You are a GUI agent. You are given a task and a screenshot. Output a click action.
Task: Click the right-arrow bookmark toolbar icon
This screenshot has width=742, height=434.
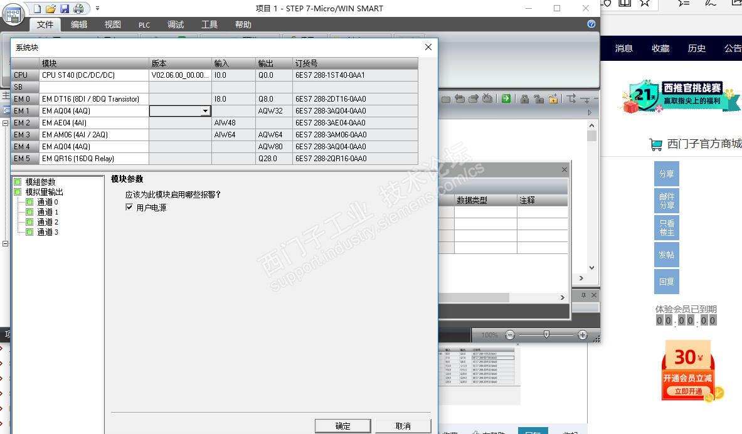pyautogui.click(x=473, y=98)
